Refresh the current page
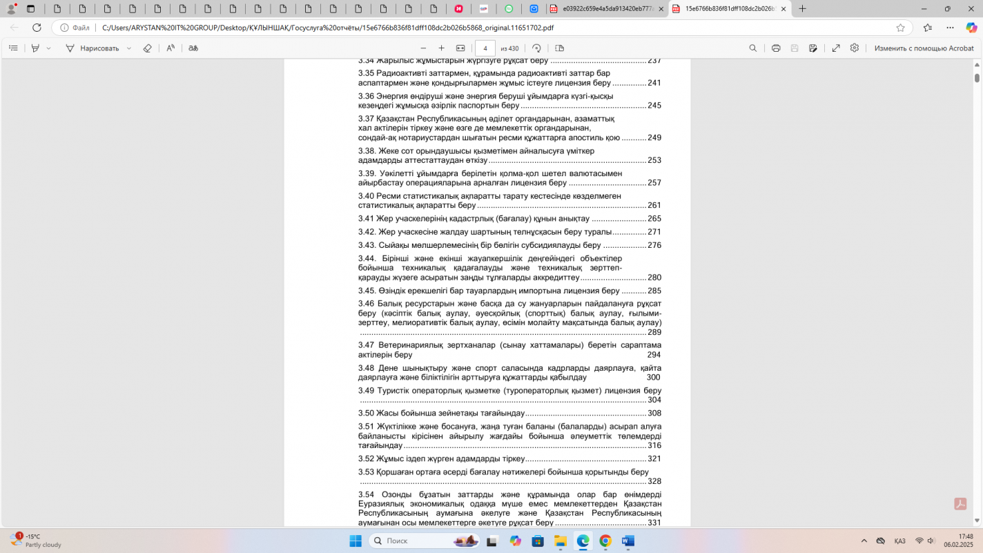Screen dimensions: 983x553 tap(37, 28)
